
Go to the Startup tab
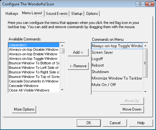pyautogui.click(x=77, y=14)
